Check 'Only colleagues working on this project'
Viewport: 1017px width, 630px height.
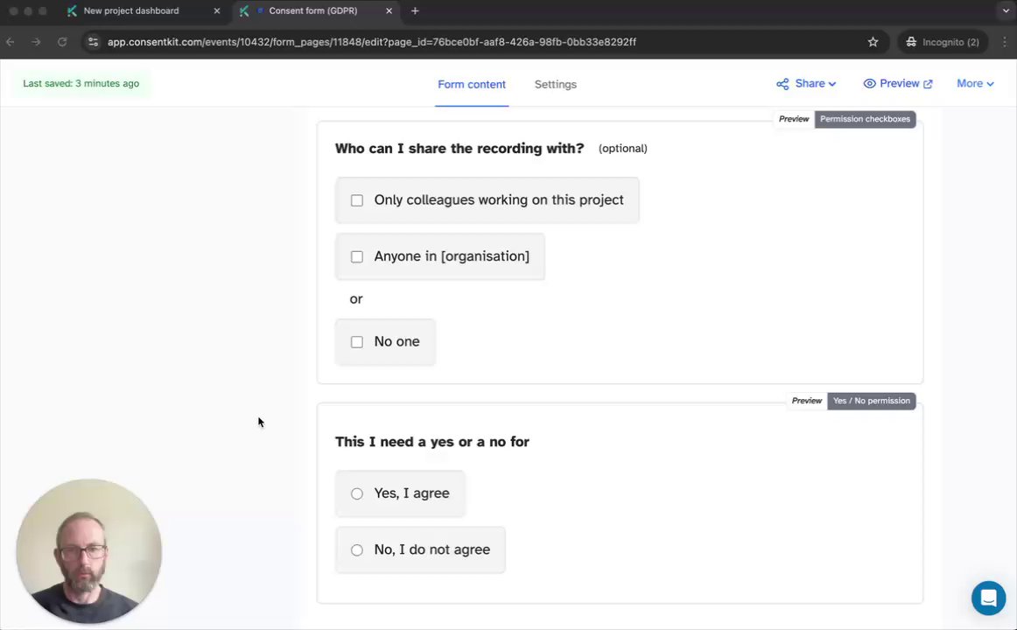tap(357, 200)
